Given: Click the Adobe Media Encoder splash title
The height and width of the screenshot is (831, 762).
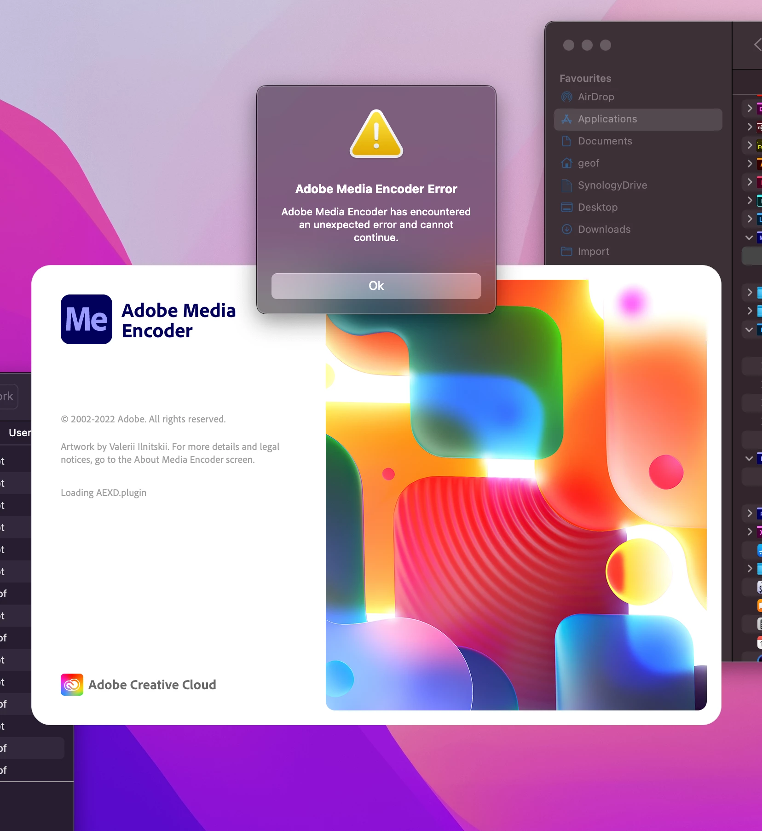Looking at the screenshot, I should click(179, 320).
